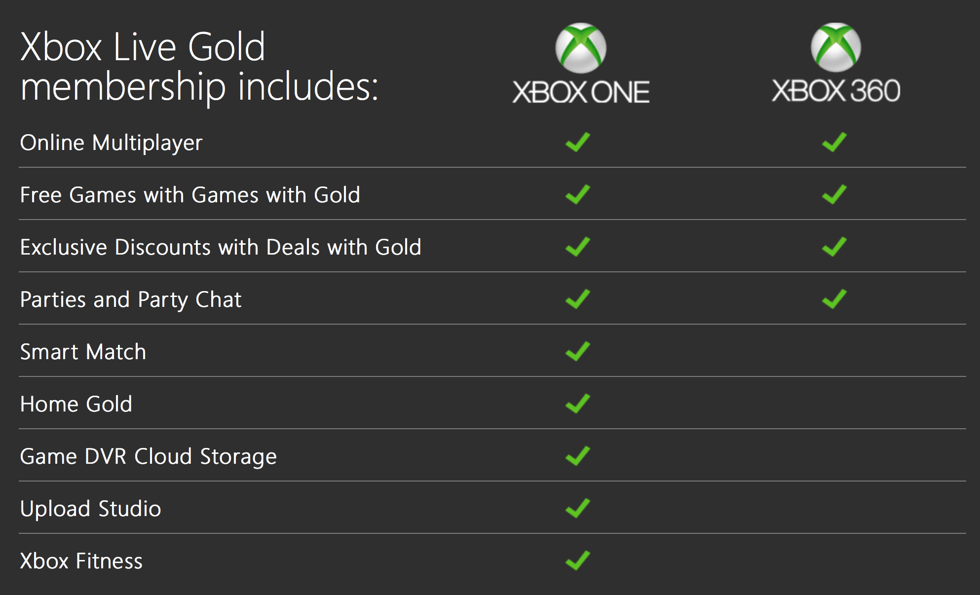Click Xbox One checkmark for Upload Studio
Image resolution: width=980 pixels, height=595 pixels.
point(578,508)
